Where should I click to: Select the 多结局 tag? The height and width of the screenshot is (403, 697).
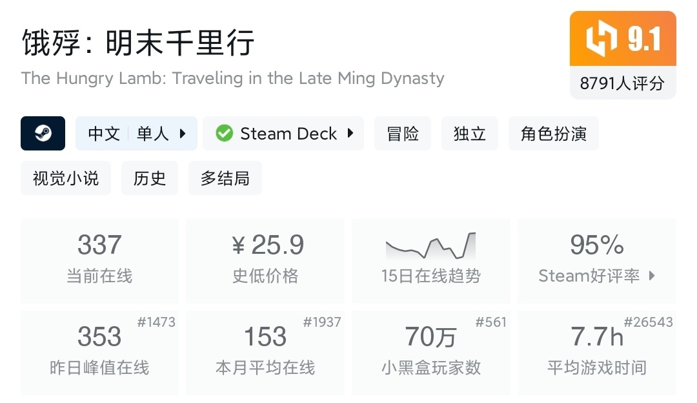coord(225,178)
